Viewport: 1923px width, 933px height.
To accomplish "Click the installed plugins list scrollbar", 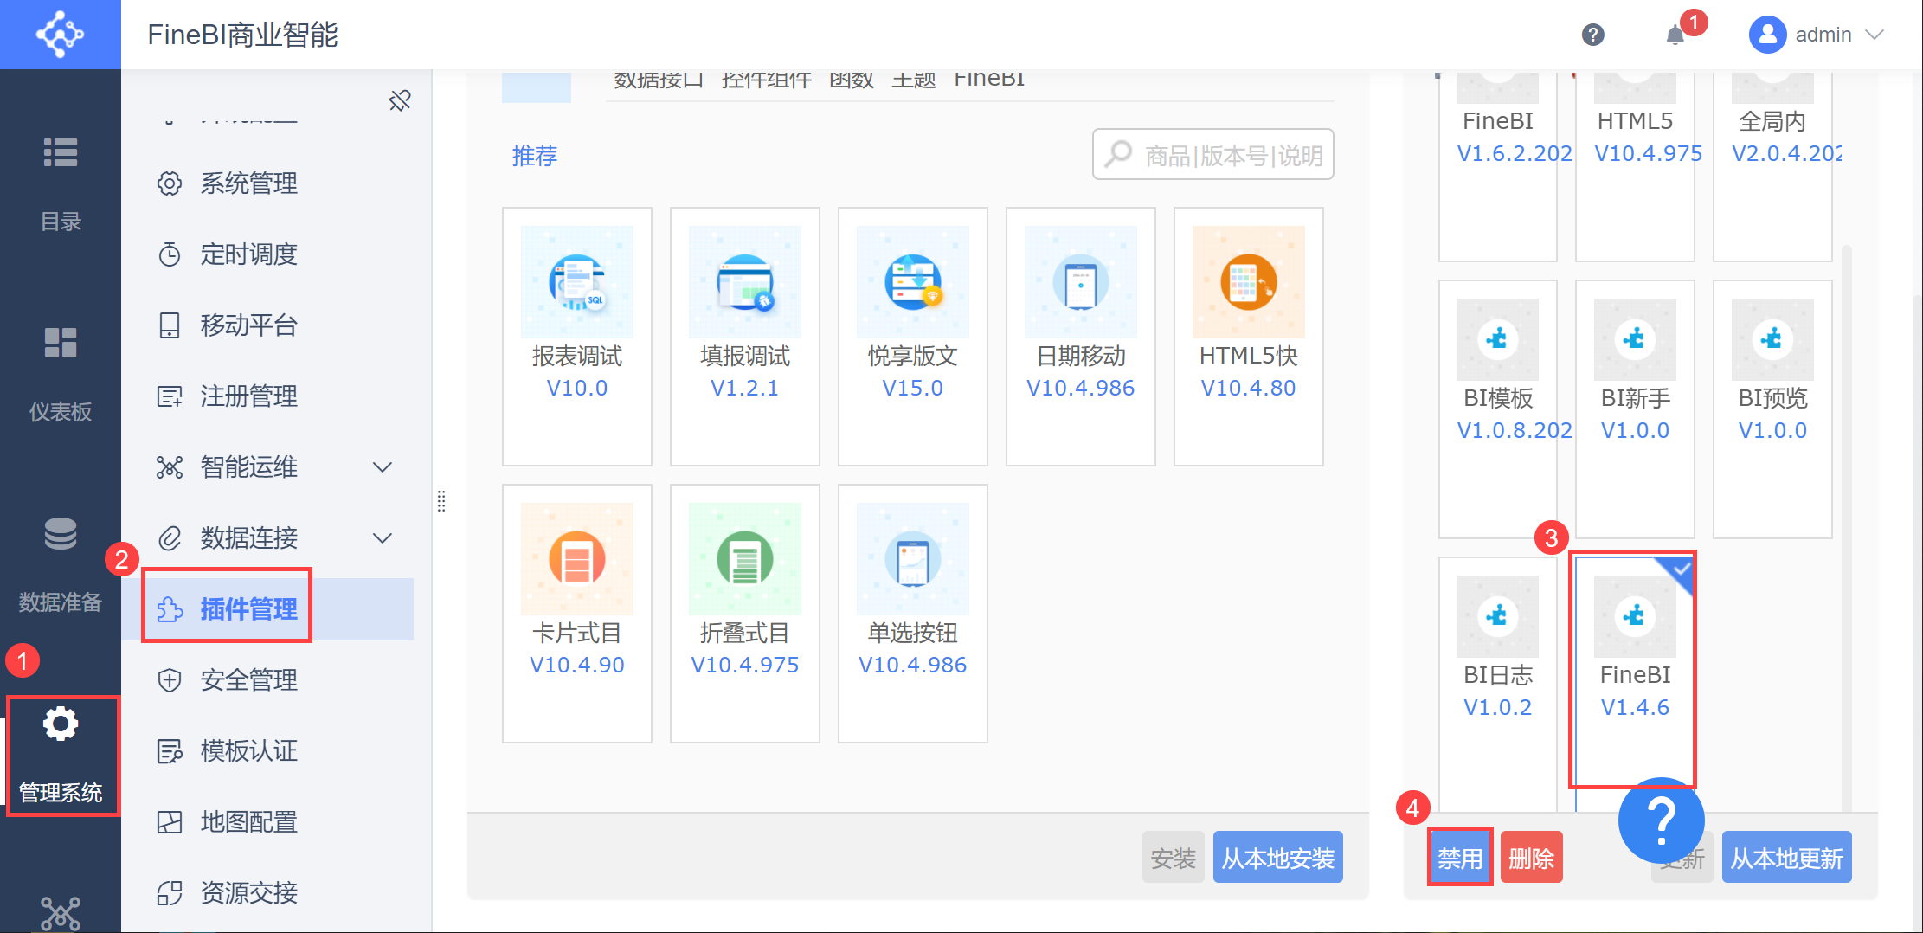I will pos(1847,528).
